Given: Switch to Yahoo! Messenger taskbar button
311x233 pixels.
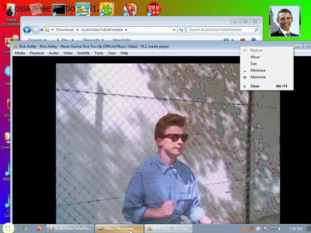Looking at the screenshot, I should 119,228.
